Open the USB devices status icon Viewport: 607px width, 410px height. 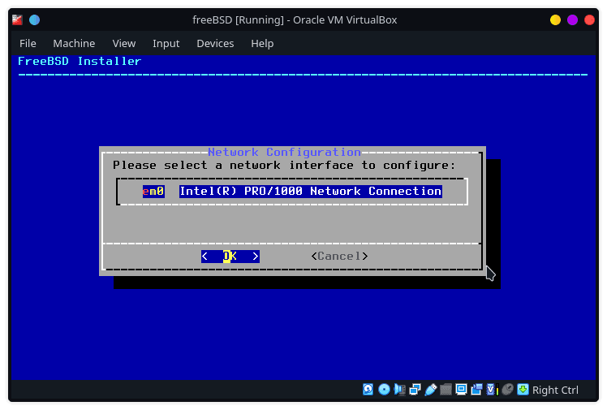[x=430, y=390]
